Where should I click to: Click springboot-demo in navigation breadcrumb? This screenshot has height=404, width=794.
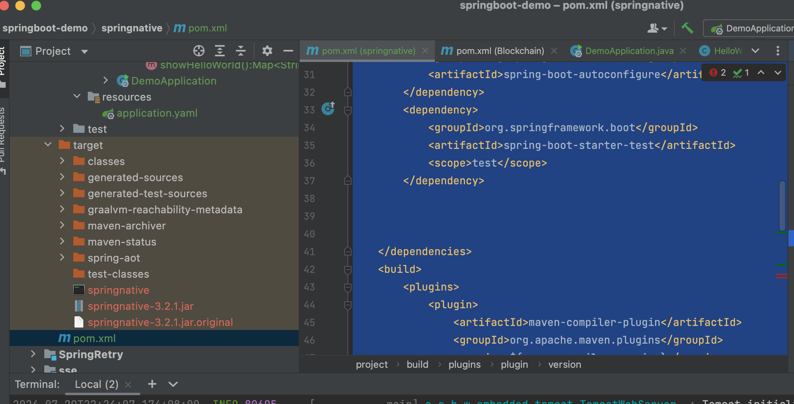[45, 28]
